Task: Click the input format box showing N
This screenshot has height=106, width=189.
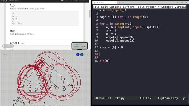Action: [x=45, y=19]
